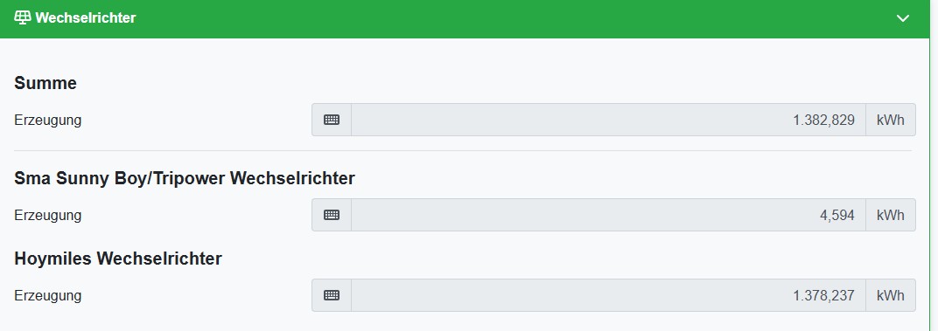938x331 pixels.
Task: Click kWh unit of Sma Sunny Boy row
Action: tap(890, 215)
